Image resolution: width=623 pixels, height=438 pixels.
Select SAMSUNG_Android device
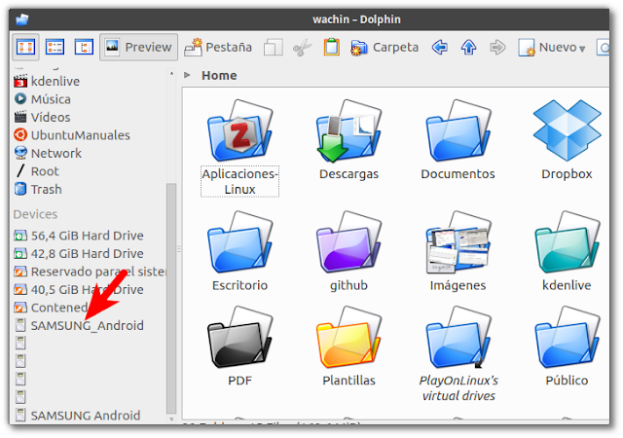79,325
